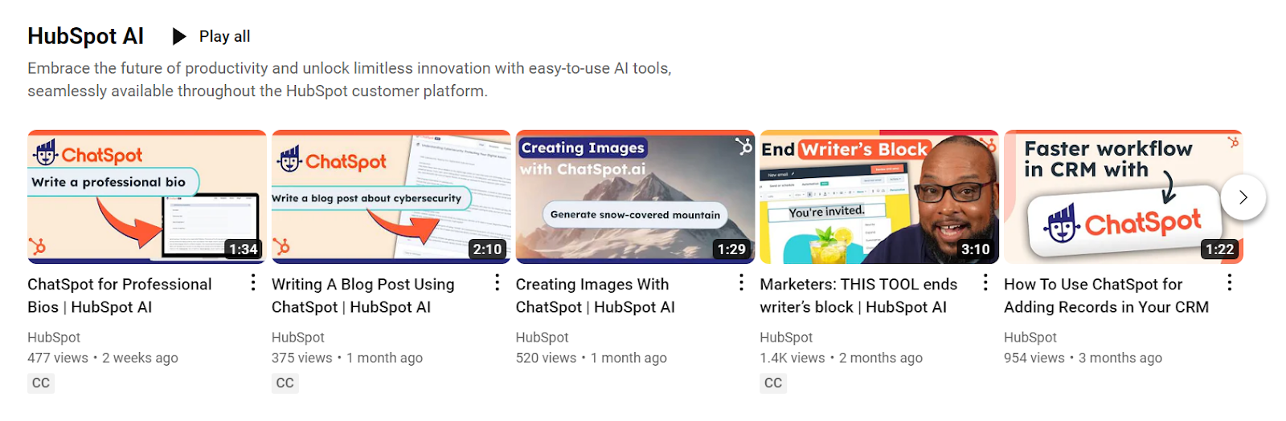Click CC badge under Marketers writer's block video
The width and height of the screenshot is (1286, 421).
[x=773, y=383]
